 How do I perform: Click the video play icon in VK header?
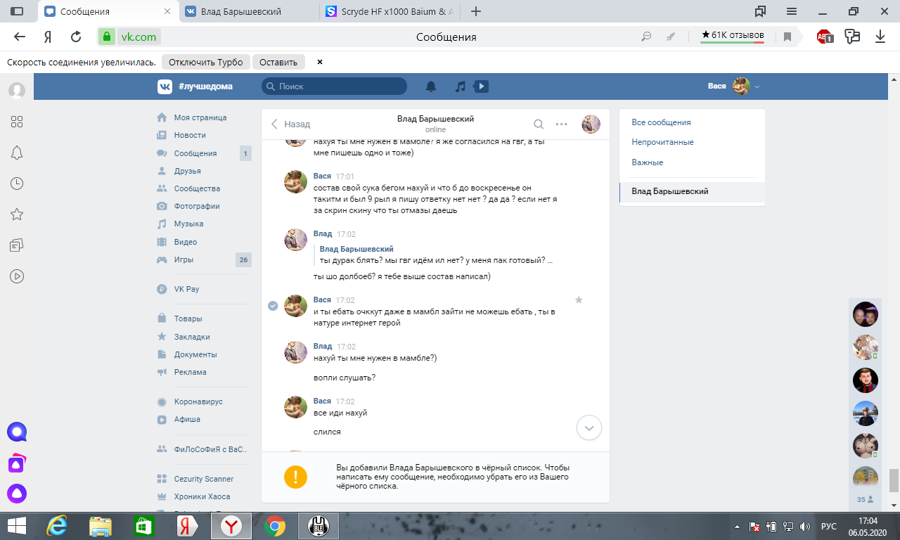coord(481,86)
